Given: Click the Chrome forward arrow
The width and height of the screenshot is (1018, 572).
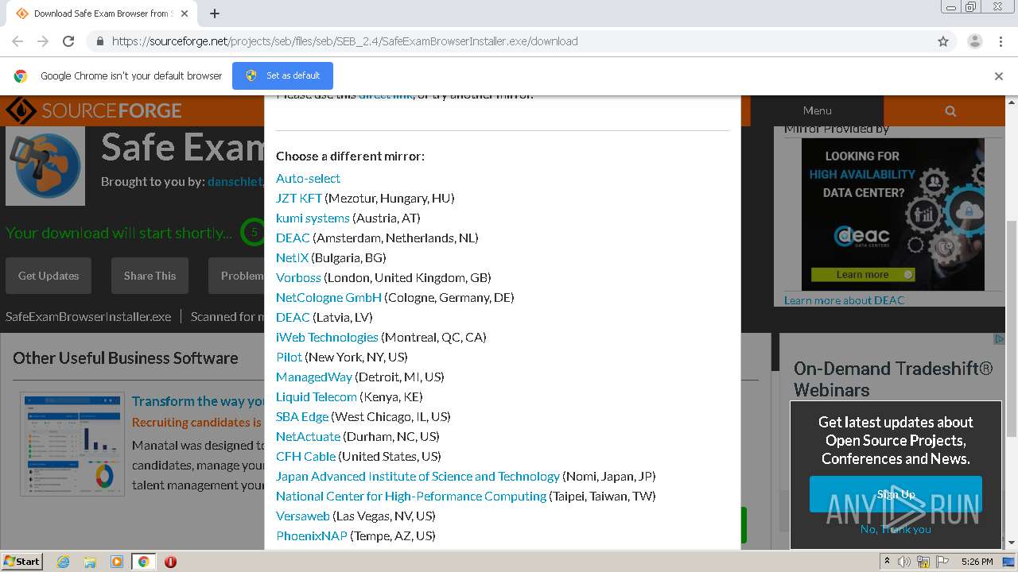Looking at the screenshot, I should point(43,41).
